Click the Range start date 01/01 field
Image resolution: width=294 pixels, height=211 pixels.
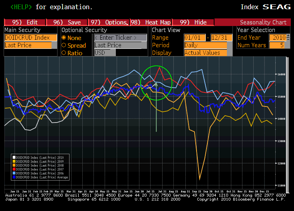194,38
